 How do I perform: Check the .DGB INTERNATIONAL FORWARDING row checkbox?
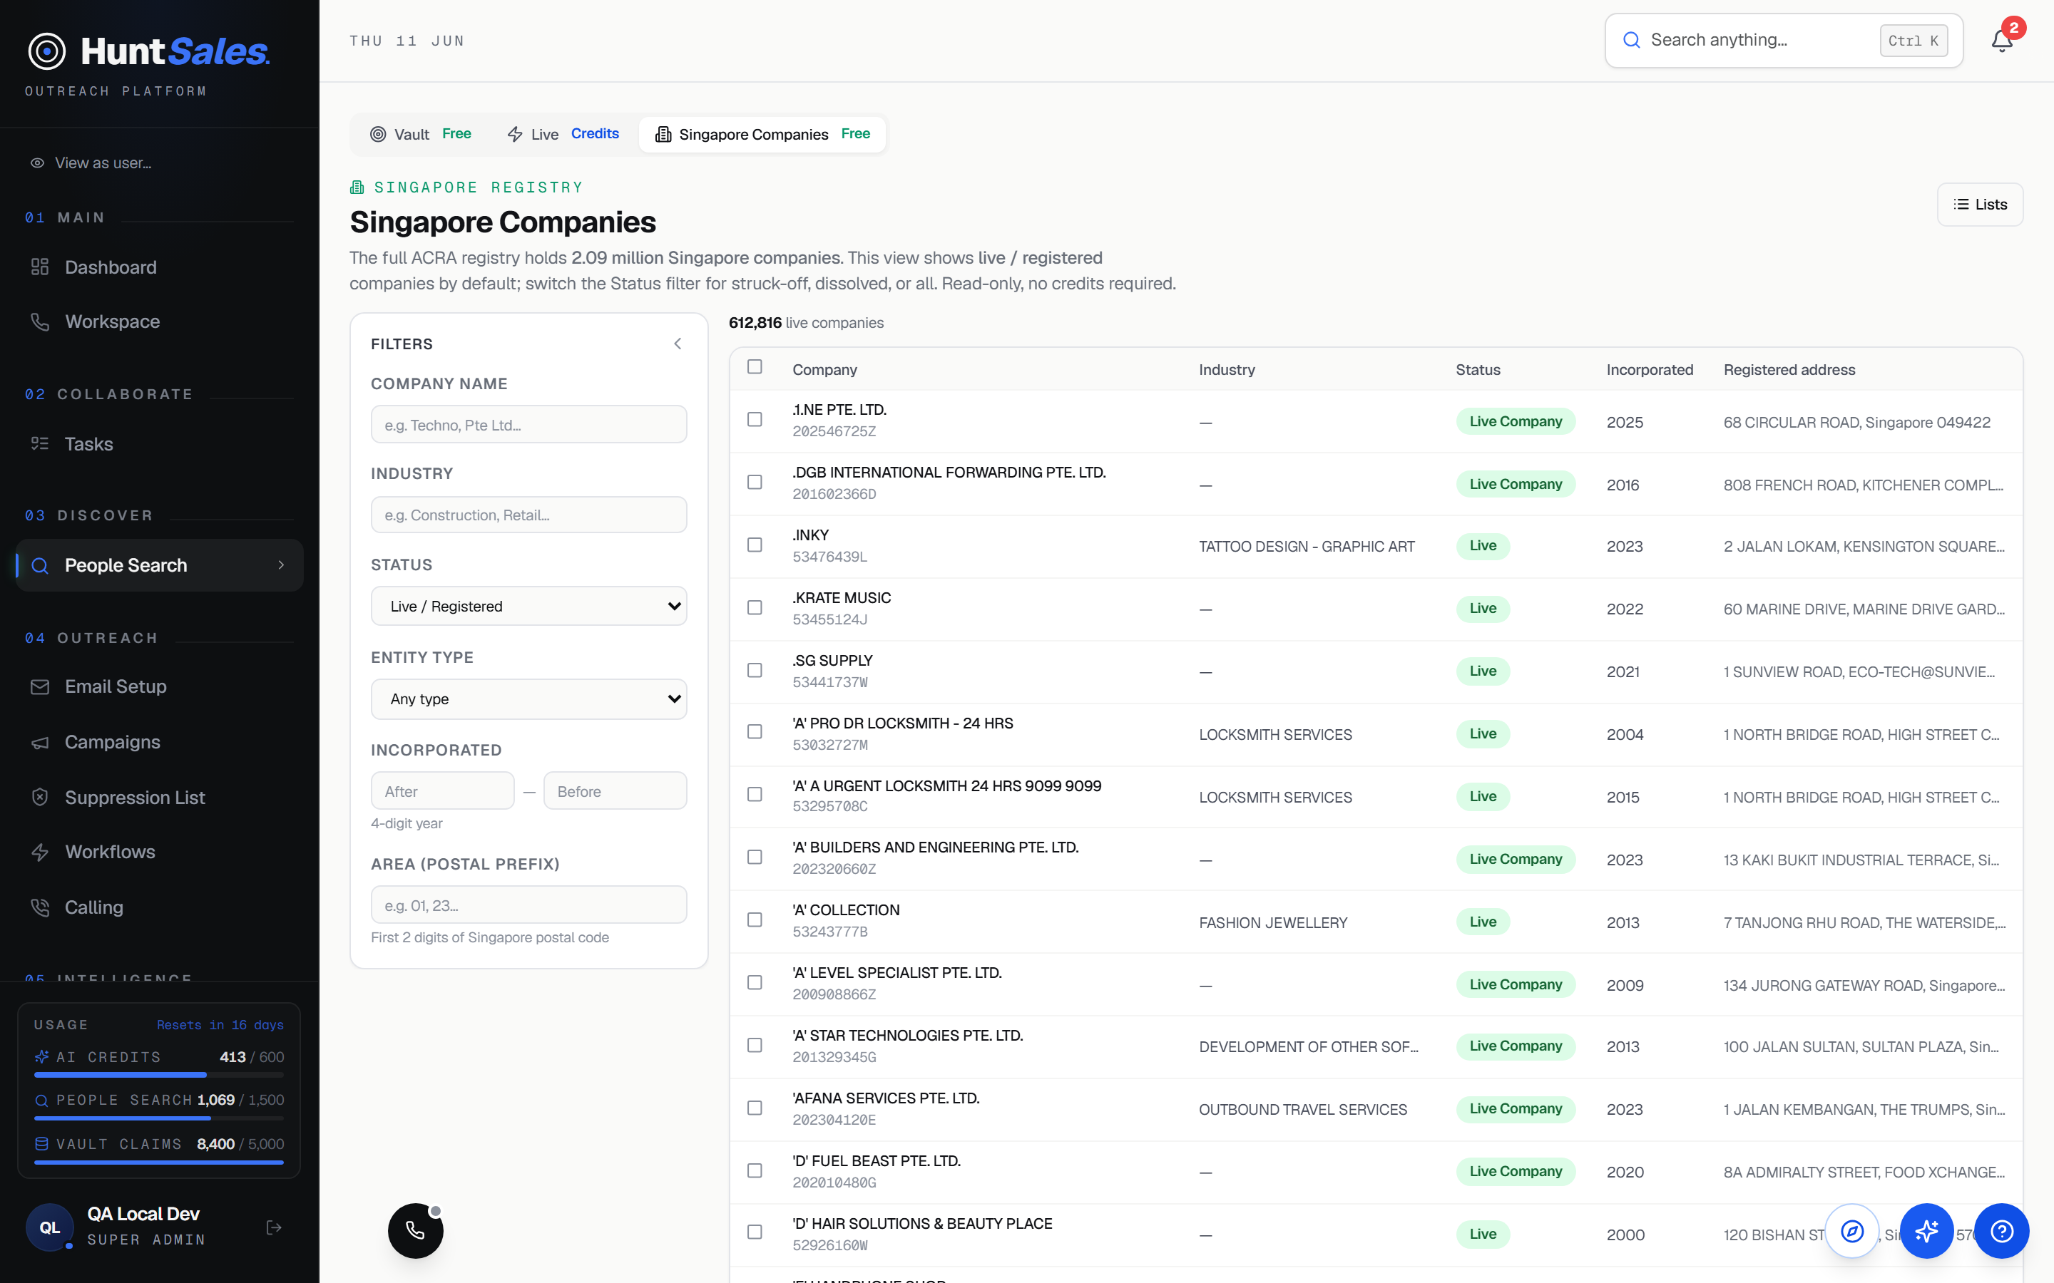pyautogui.click(x=755, y=482)
